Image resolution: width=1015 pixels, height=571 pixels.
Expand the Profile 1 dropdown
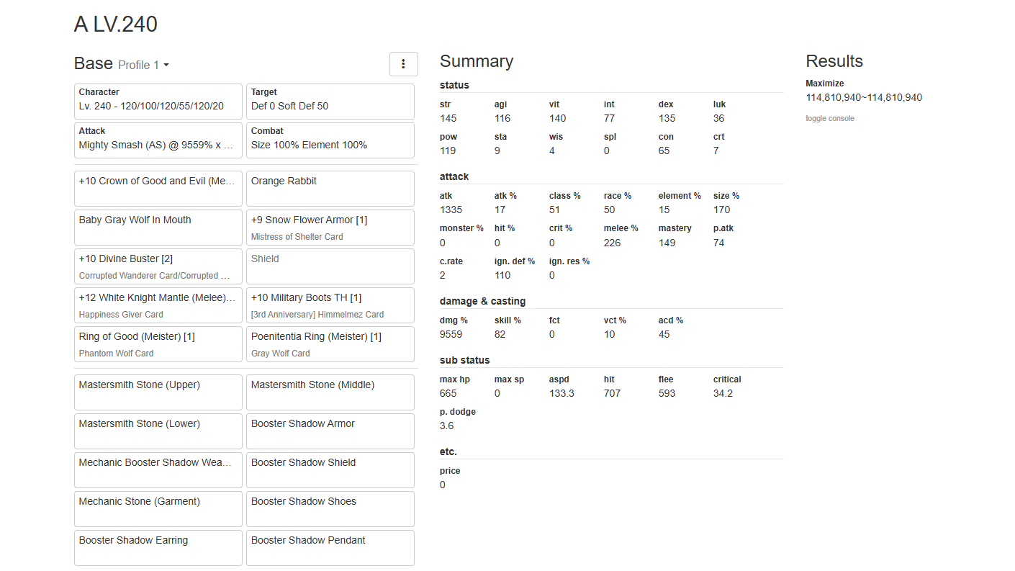143,66
